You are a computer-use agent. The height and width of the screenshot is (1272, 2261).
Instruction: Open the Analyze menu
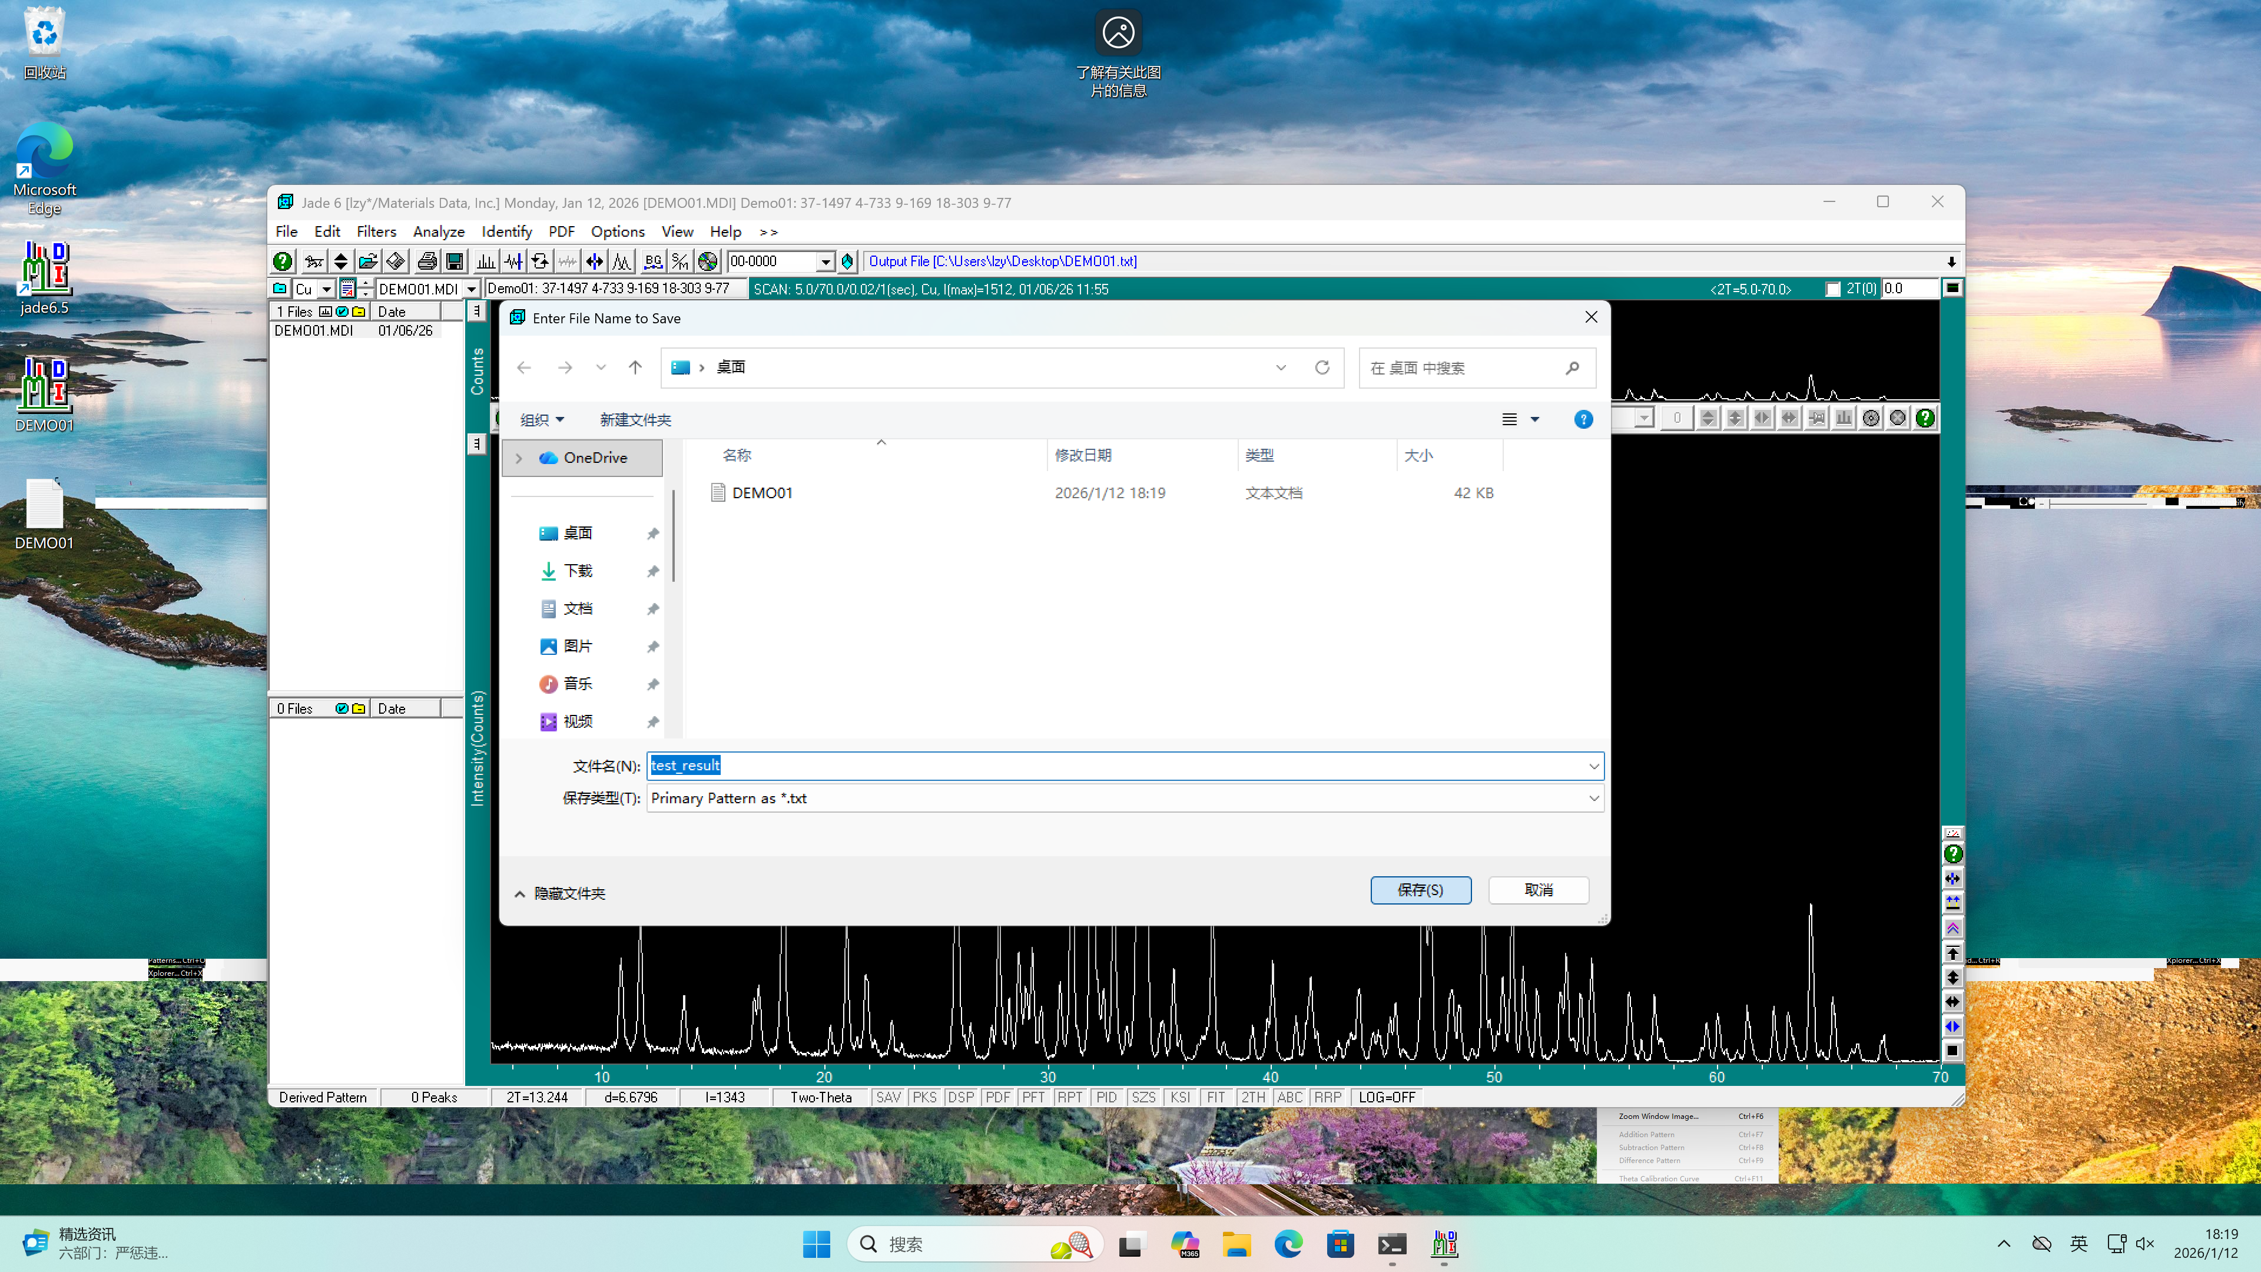point(438,232)
